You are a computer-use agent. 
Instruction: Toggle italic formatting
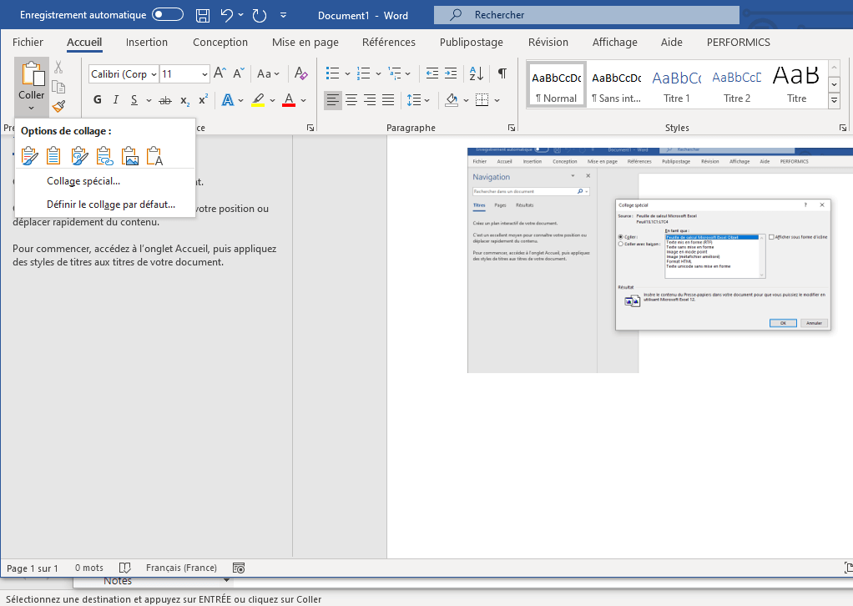tap(115, 100)
